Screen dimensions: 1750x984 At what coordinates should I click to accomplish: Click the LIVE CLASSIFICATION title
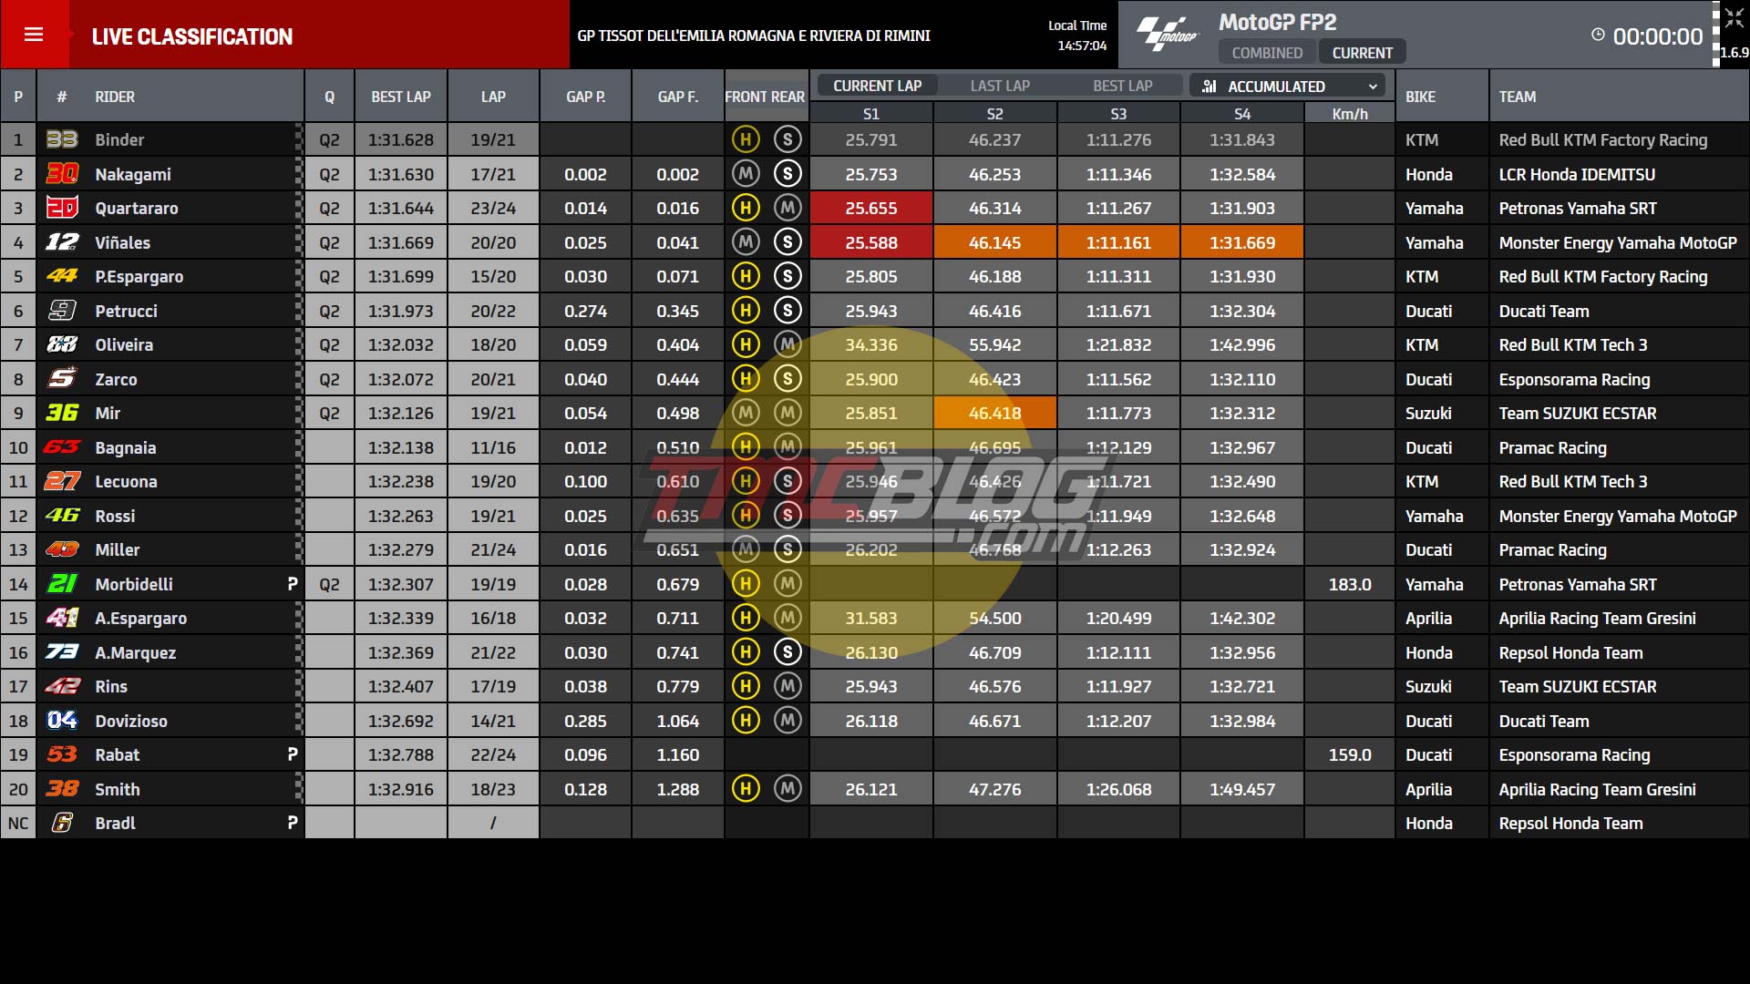(192, 36)
